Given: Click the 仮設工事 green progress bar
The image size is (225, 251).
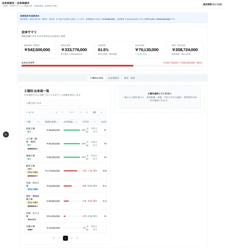Looking at the screenshot, I should [x=72, y=130].
